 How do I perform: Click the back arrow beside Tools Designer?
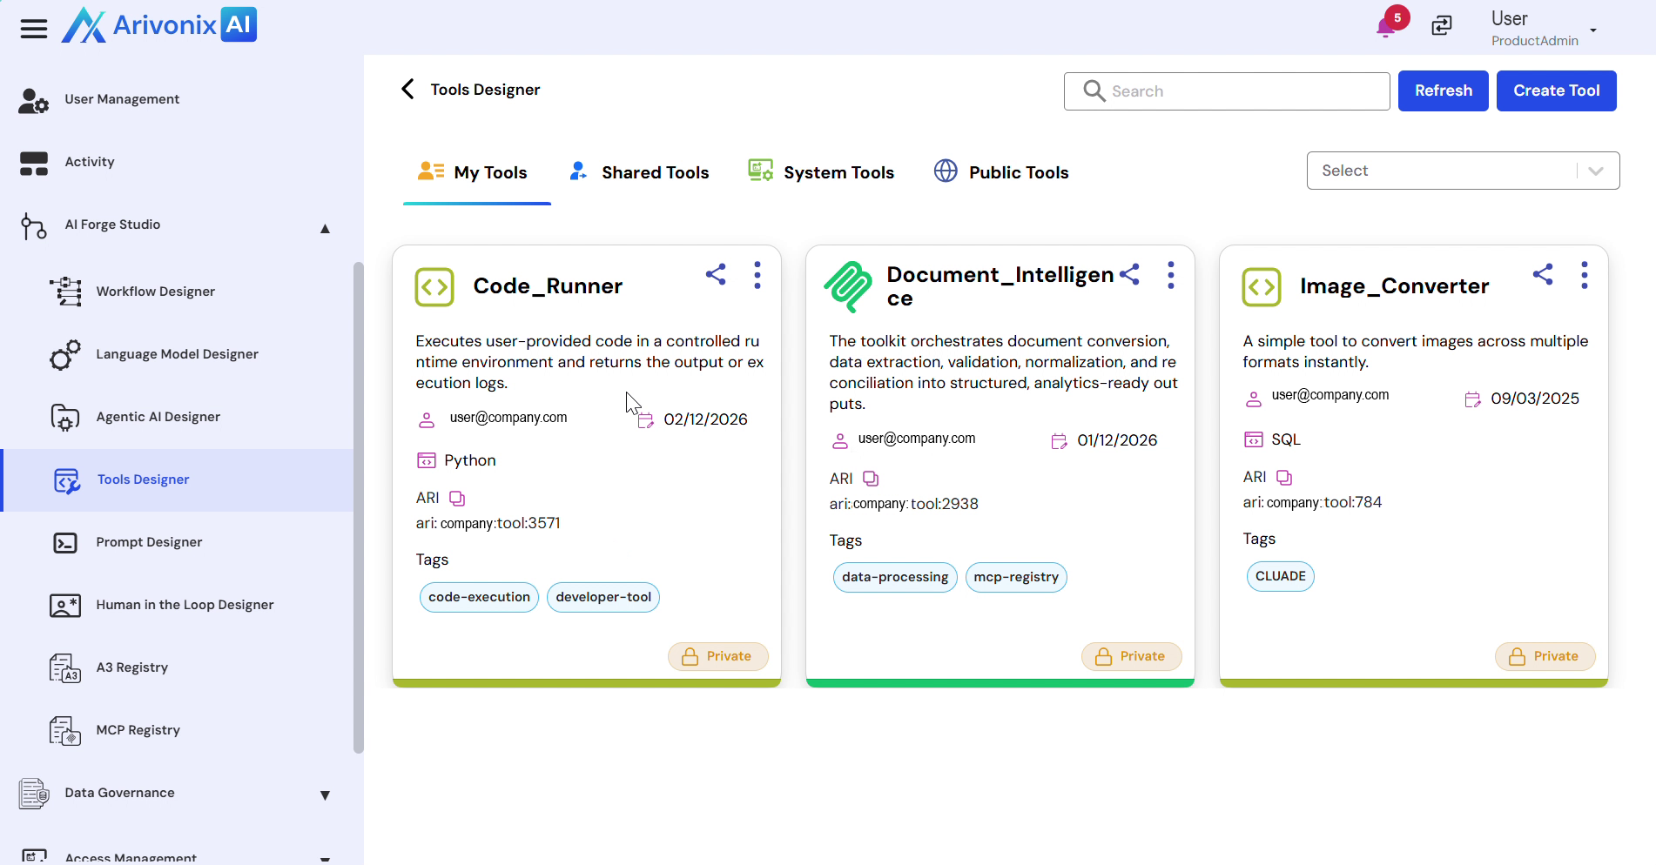tap(407, 90)
